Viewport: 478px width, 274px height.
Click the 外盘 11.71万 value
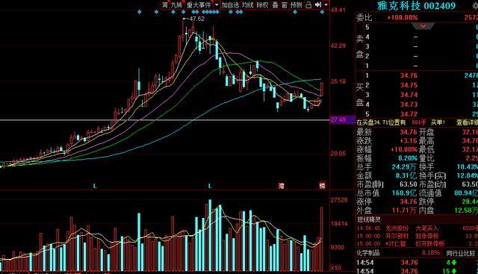(x=404, y=210)
